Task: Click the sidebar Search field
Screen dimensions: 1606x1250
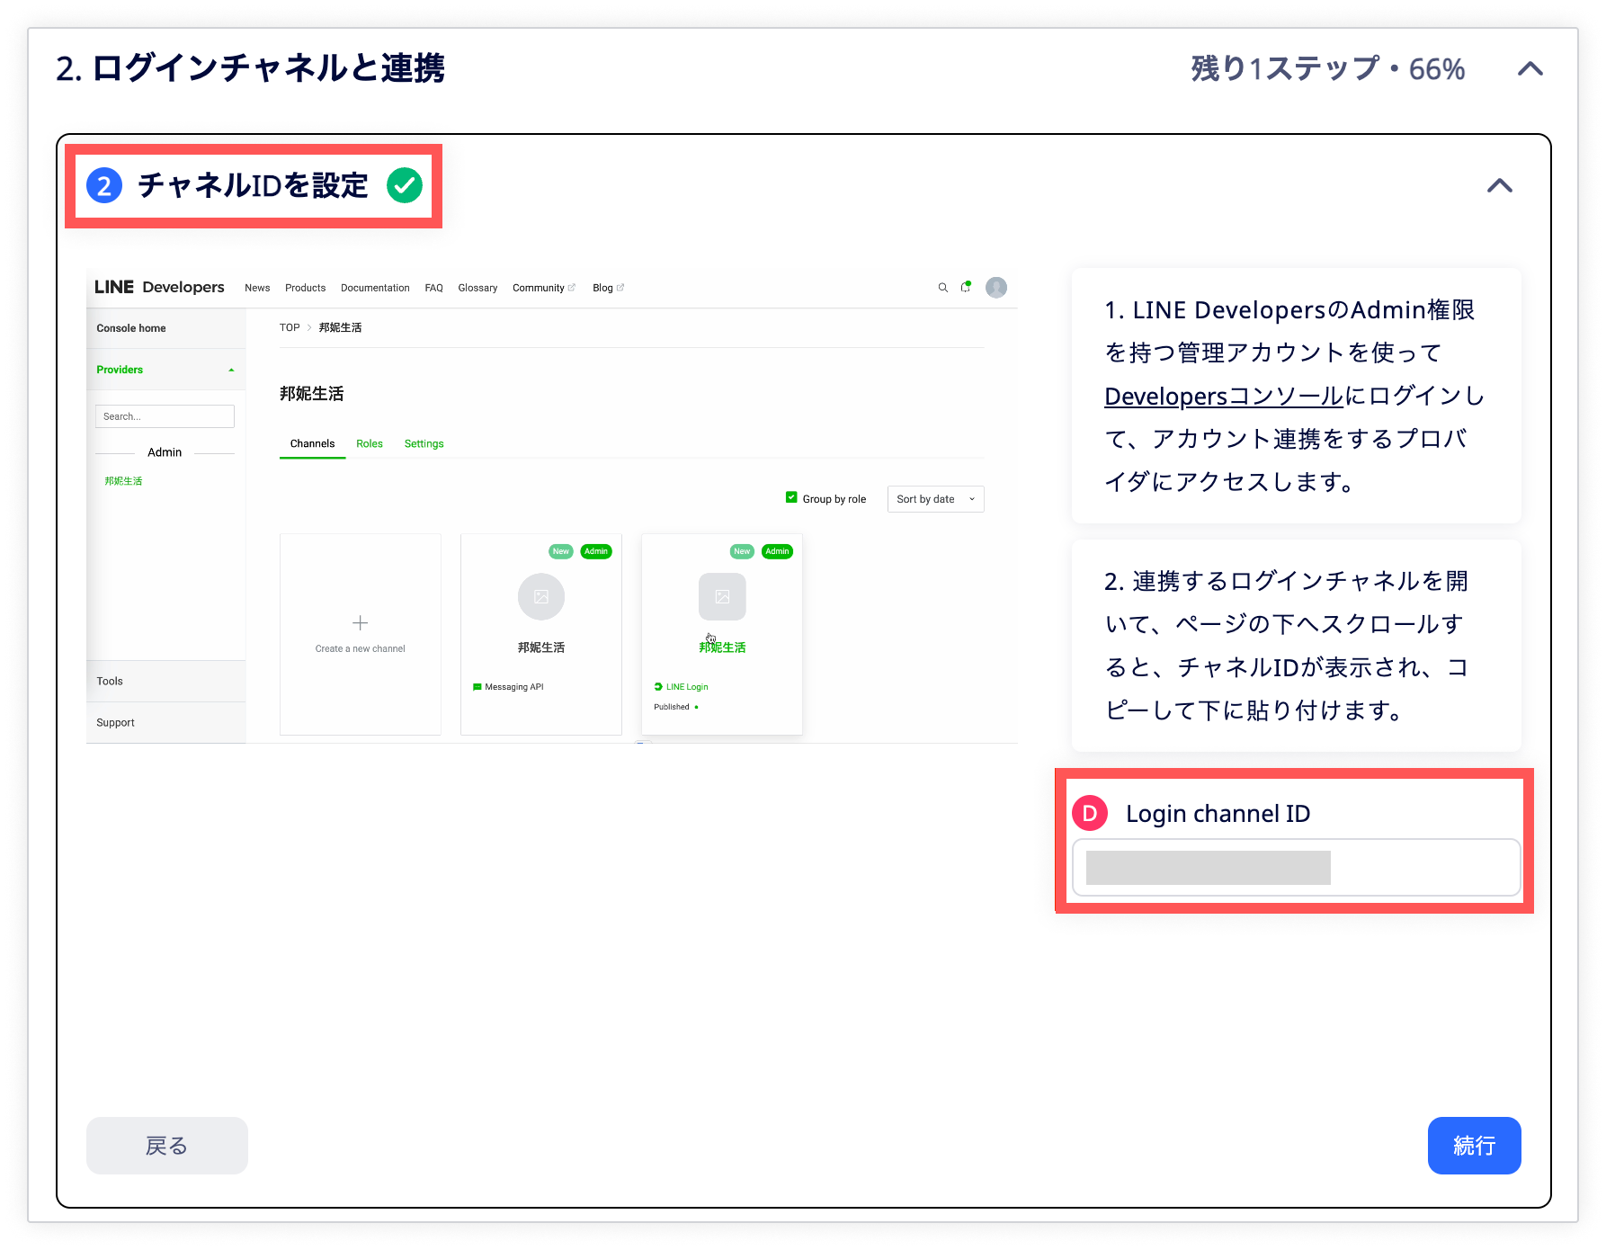Action: pos(165,416)
